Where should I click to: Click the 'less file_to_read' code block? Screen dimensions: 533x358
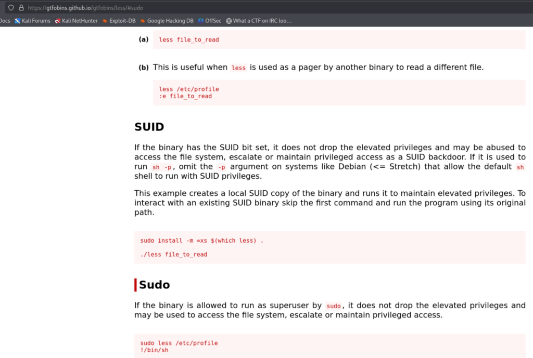tap(189, 40)
